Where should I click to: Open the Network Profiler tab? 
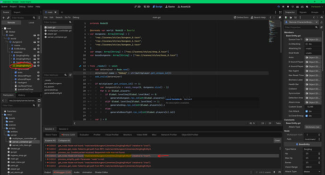click(x=169, y=135)
